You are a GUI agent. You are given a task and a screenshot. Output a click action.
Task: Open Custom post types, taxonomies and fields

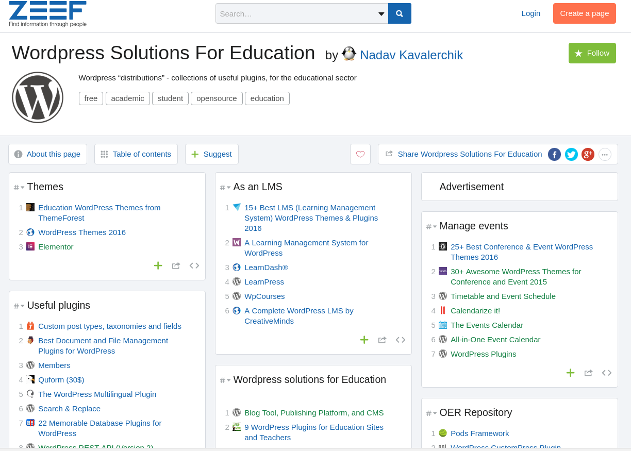(x=110, y=326)
